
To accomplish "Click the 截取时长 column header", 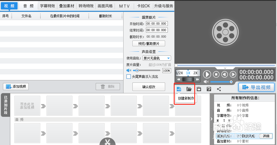I will (105, 16).
